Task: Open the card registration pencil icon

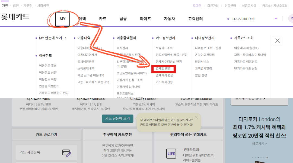Action: 66,153
